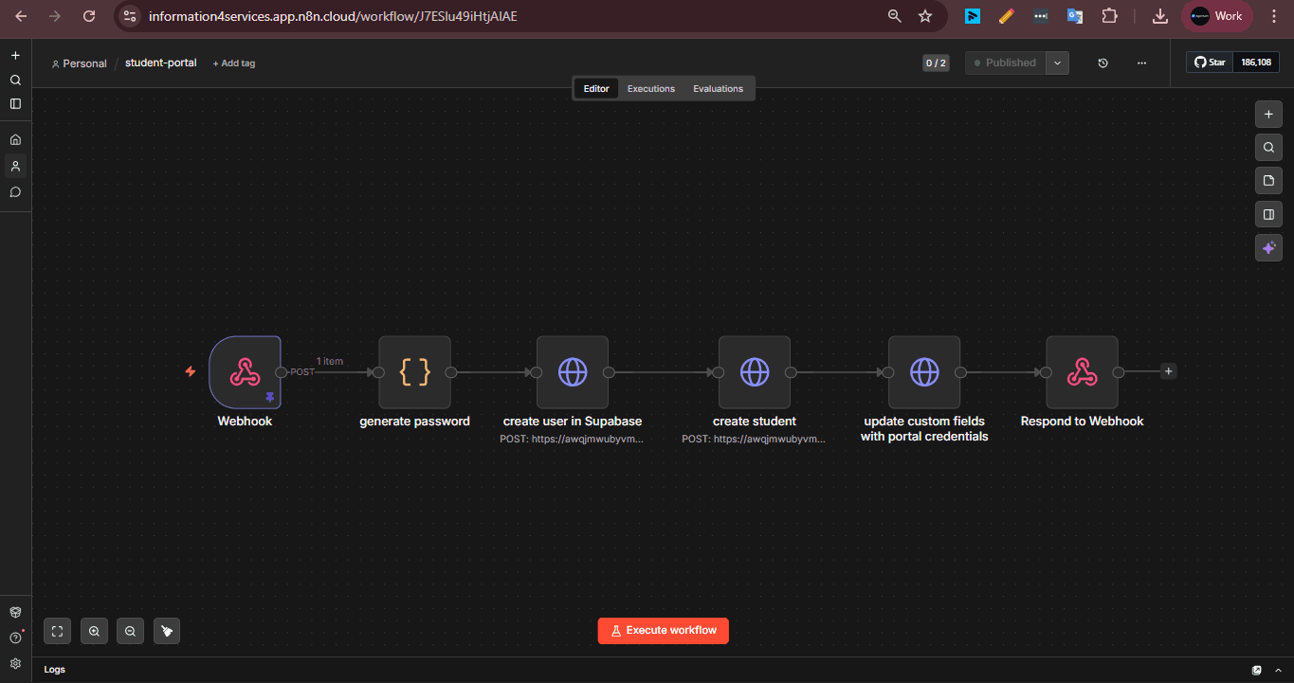Image resolution: width=1294 pixels, height=683 pixels.
Task: Open the browser zoom magnifier icon
Action: pyautogui.click(x=895, y=16)
